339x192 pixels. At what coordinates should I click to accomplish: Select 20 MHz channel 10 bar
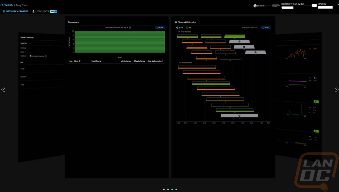230,58
